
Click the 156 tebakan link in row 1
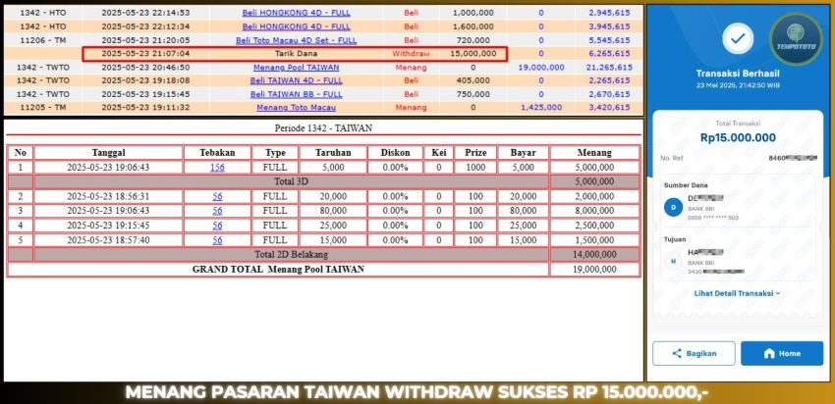click(217, 168)
